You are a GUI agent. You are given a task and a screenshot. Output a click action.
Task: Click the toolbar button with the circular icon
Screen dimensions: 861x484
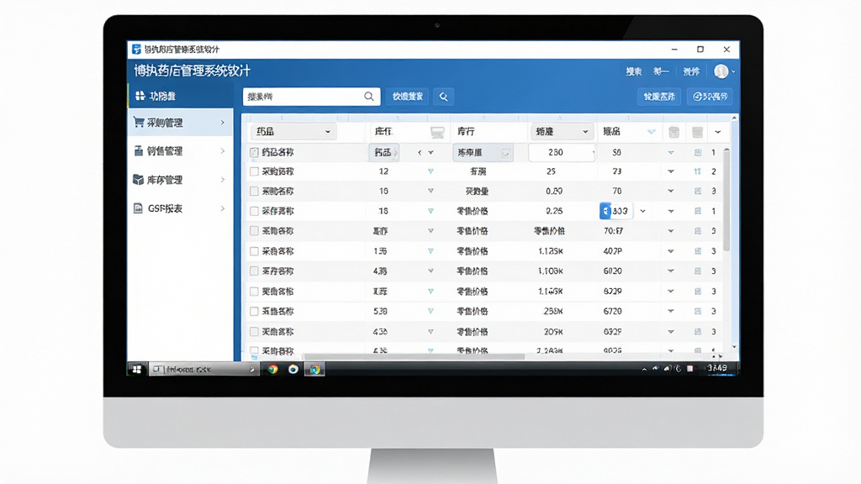(x=710, y=97)
